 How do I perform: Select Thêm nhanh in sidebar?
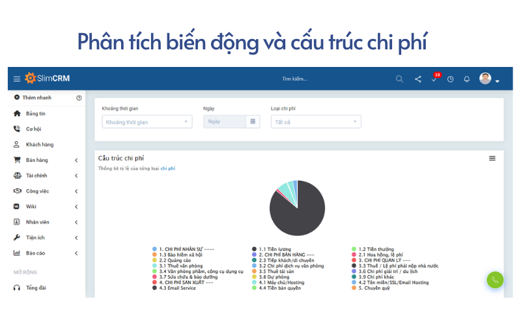point(37,97)
